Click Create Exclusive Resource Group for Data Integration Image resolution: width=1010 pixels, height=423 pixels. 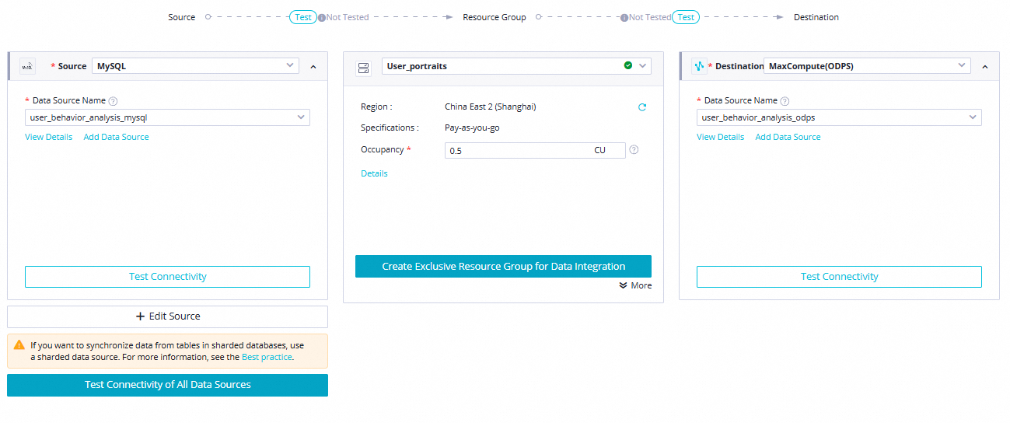point(503,266)
